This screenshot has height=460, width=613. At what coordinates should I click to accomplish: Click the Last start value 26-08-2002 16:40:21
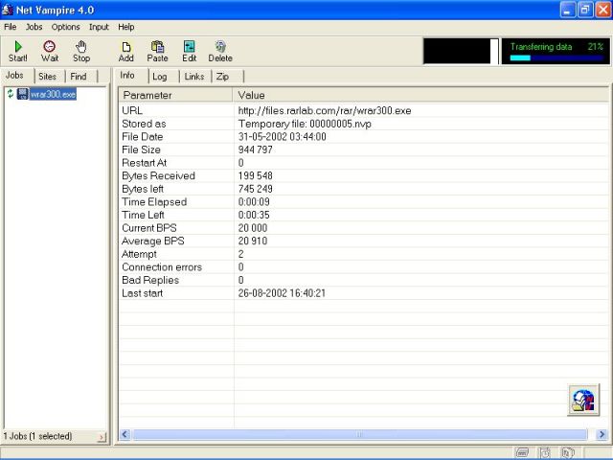282,293
